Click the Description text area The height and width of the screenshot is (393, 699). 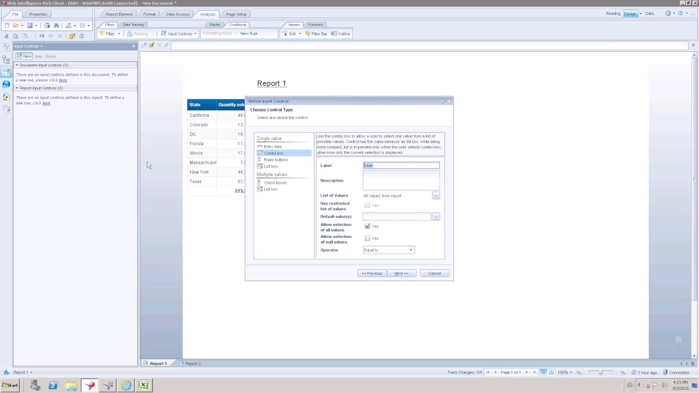[x=401, y=180]
